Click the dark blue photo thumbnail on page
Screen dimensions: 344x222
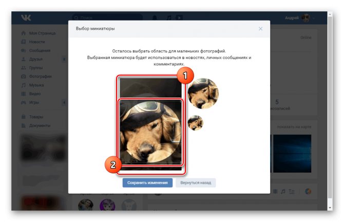click(292, 154)
